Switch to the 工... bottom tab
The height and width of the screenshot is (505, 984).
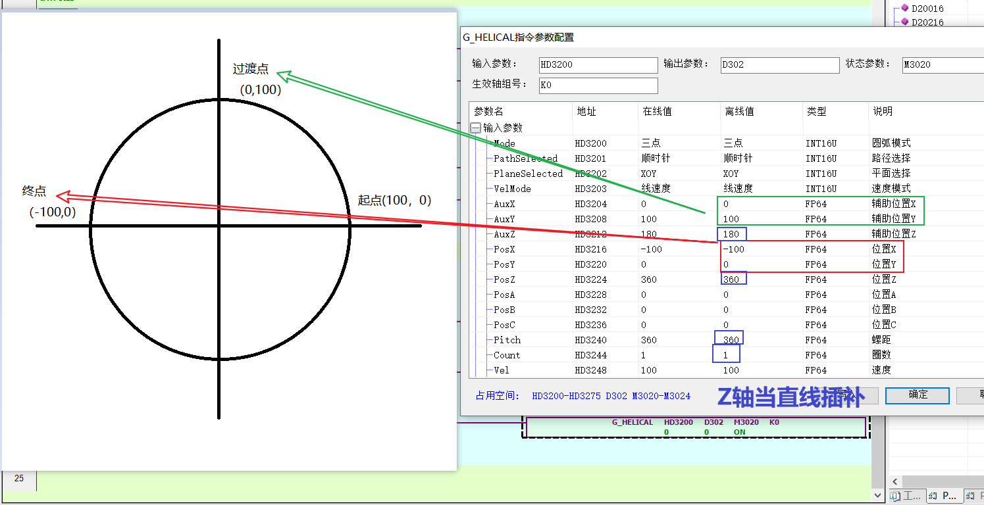[906, 496]
